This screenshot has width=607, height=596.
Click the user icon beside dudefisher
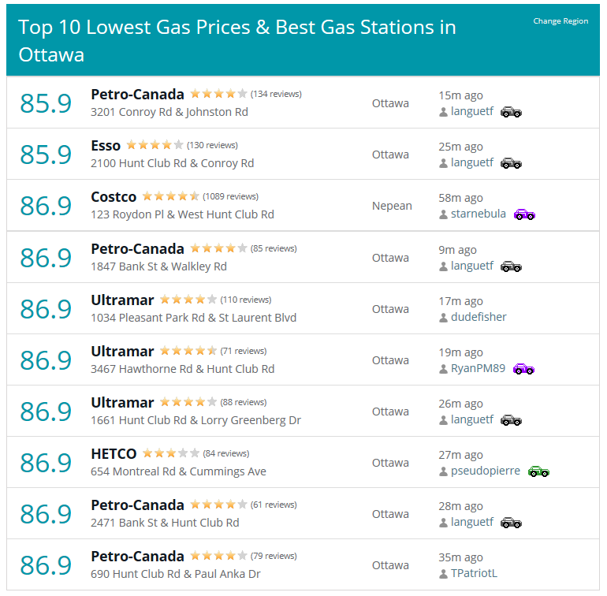click(x=443, y=318)
